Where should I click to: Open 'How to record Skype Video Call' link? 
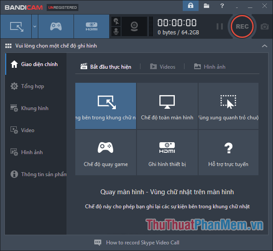[143, 243]
